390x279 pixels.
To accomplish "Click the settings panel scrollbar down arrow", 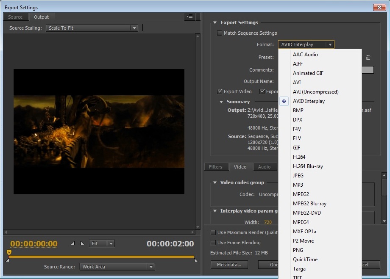I will [384, 221].
